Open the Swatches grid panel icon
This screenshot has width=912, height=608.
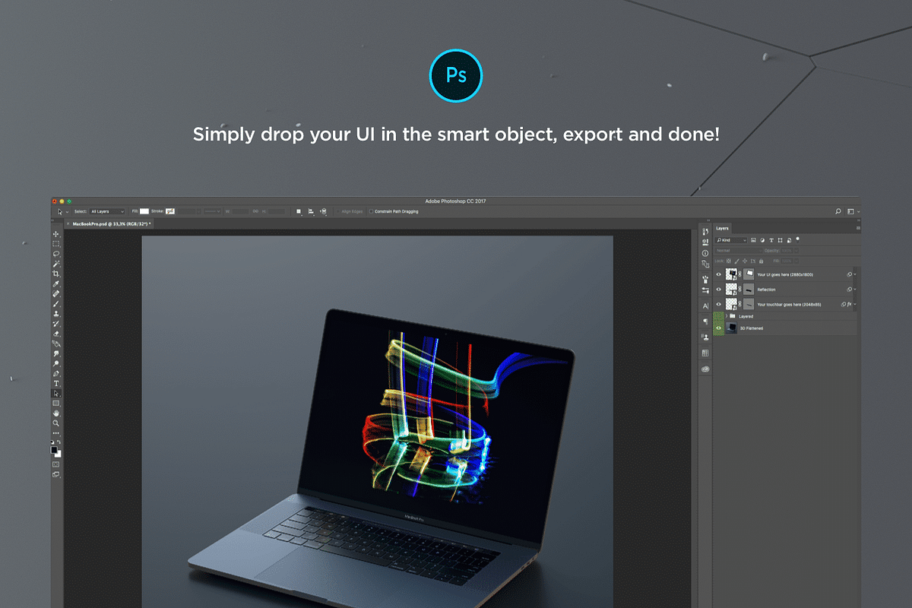coord(705,353)
